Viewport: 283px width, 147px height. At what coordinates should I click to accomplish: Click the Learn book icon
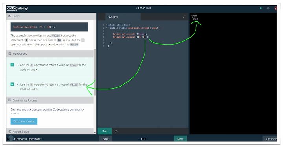(x=10, y=16)
